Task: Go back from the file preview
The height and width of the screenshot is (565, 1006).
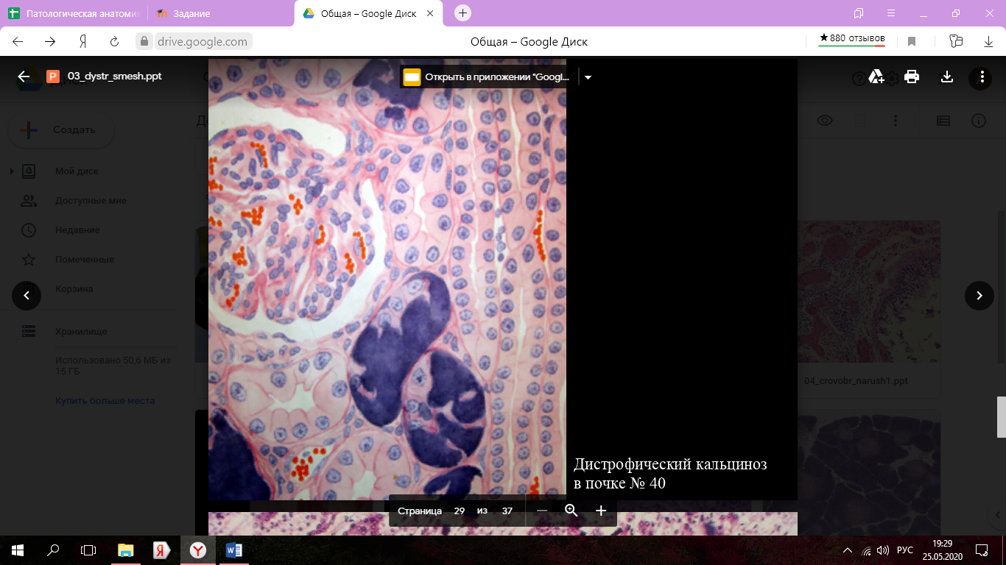Action: pos(24,77)
